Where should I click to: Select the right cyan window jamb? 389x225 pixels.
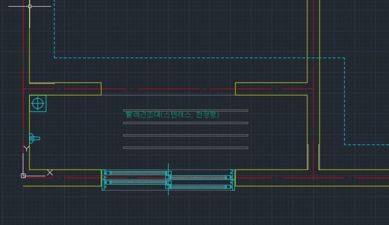coord(234,179)
